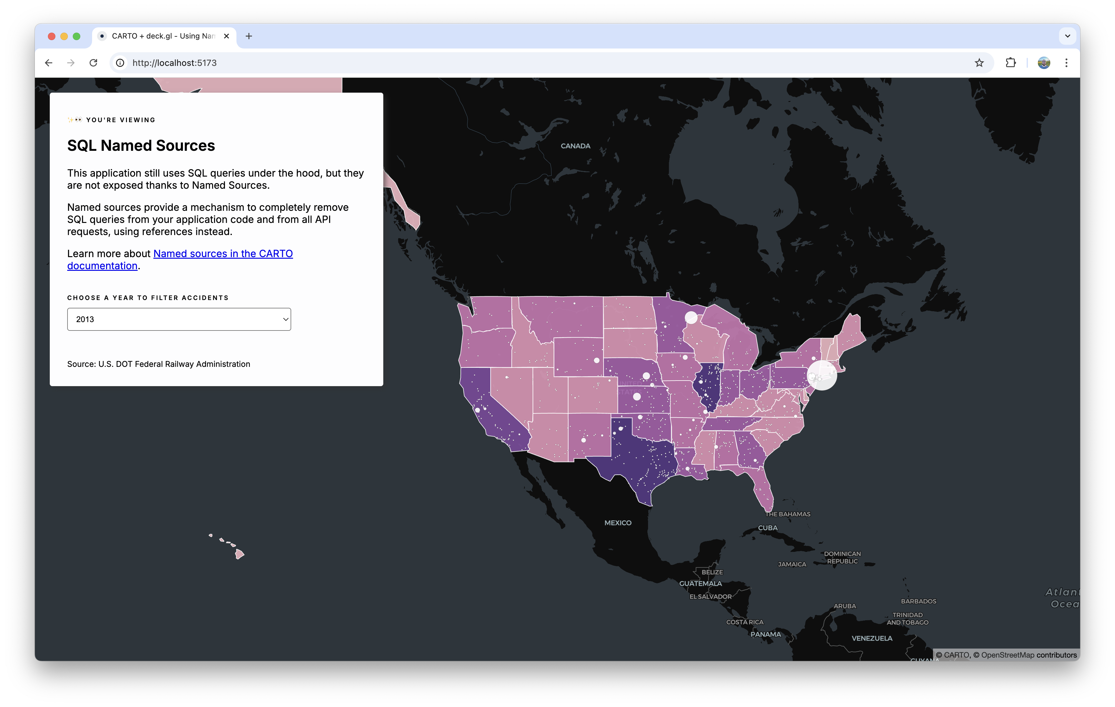Click the browser forward arrow
The width and height of the screenshot is (1115, 707).
pos(71,63)
